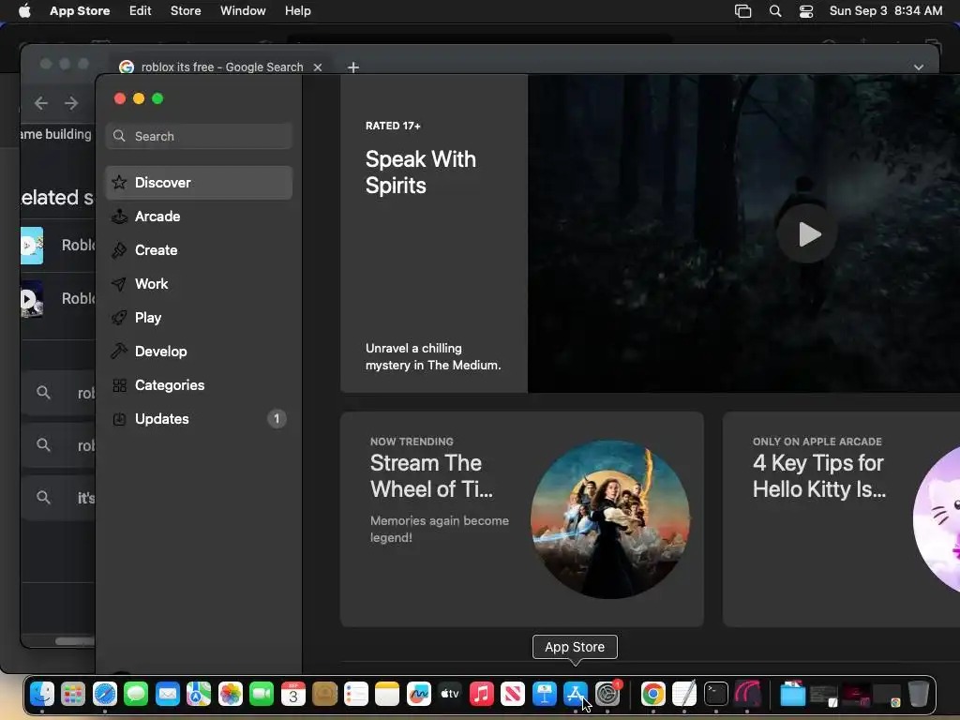This screenshot has height=720, width=960.
Task: Click the Wheel of Time circular artwork
Action: click(x=609, y=519)
